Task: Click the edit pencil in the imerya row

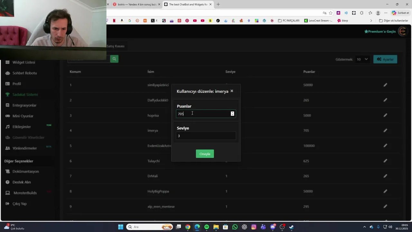Action: [x=385, y=130]
